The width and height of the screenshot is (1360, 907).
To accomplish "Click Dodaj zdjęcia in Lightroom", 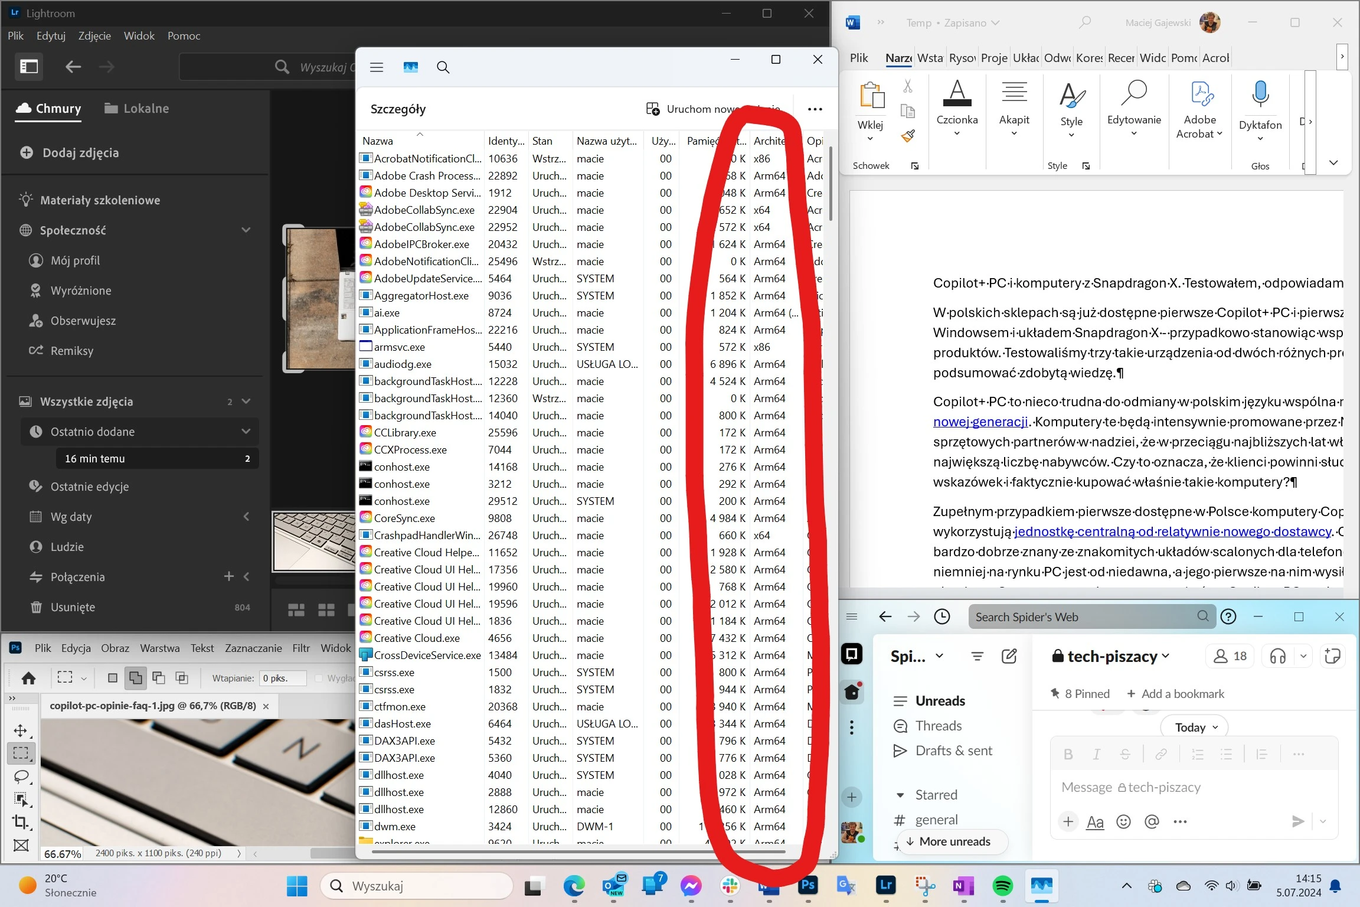I will tap(70, 152).
